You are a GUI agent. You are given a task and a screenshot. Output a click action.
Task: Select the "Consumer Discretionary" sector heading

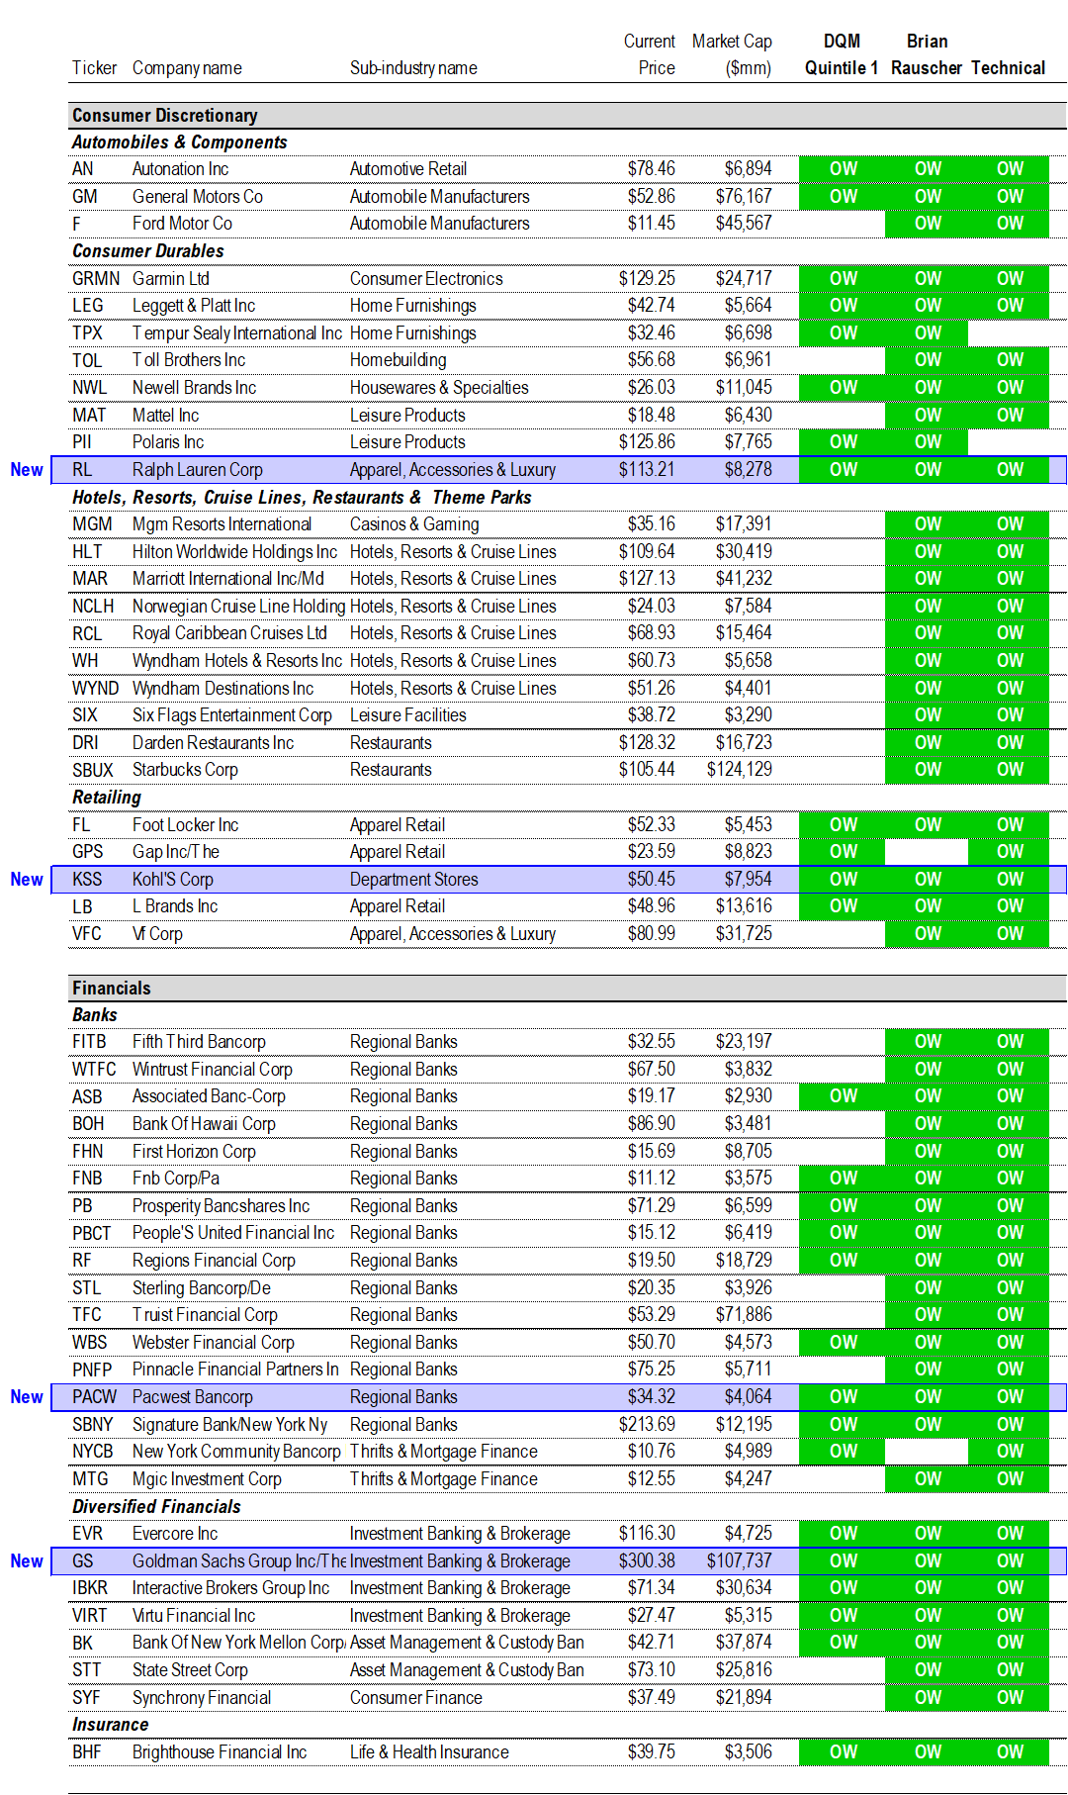165,116
